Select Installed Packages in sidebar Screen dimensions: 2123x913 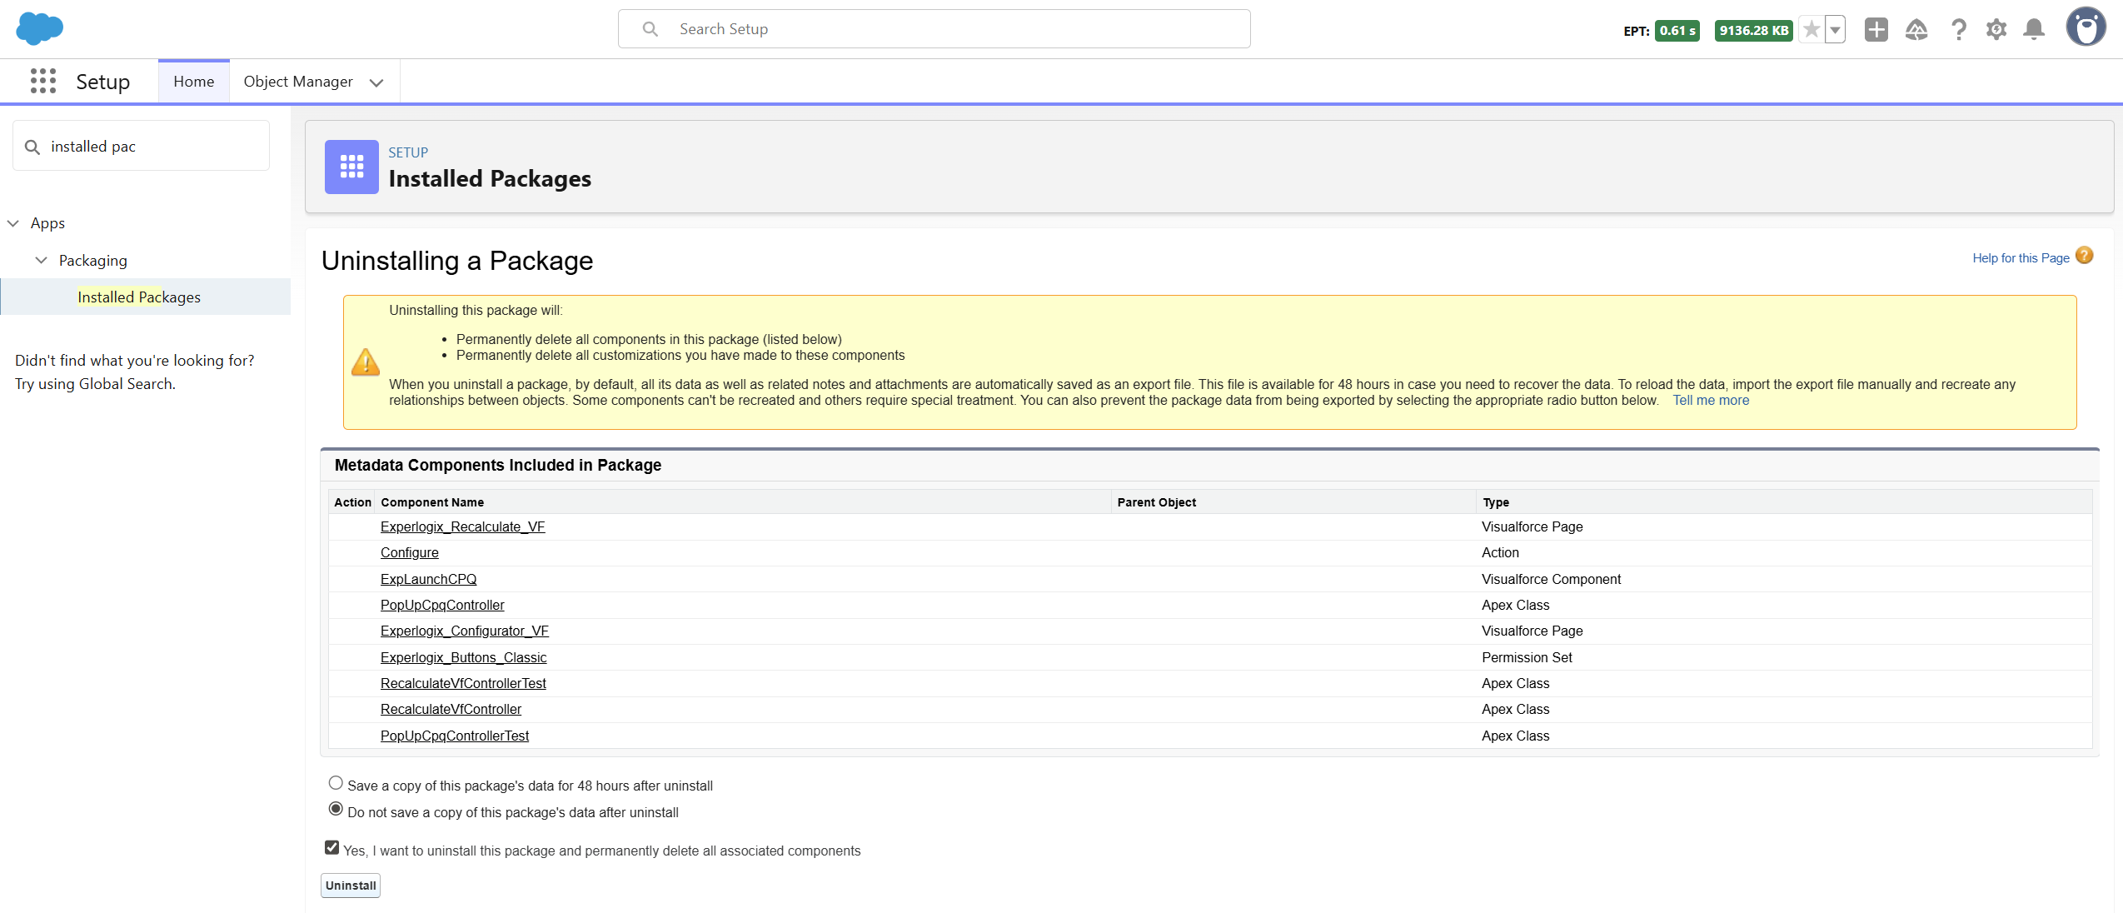pos(139,297)
